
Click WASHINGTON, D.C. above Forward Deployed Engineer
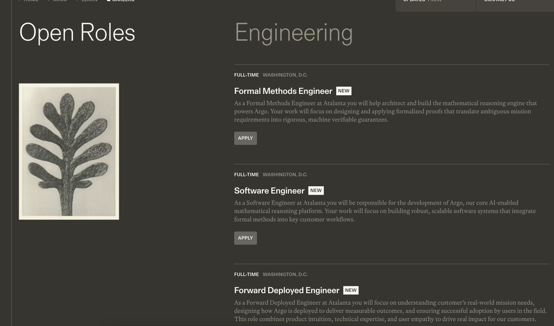(x=285, y=274)
